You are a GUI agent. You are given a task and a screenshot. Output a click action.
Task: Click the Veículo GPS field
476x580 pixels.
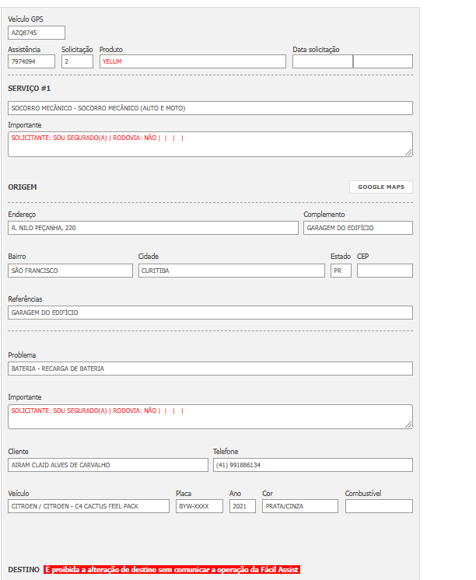coord(37,33)
